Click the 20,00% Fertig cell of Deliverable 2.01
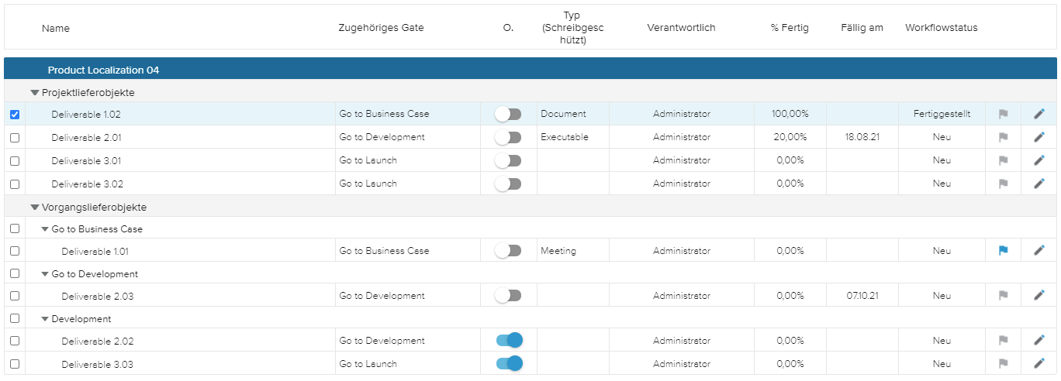The height and width of the screenshot is (381, 1061). 790,138
